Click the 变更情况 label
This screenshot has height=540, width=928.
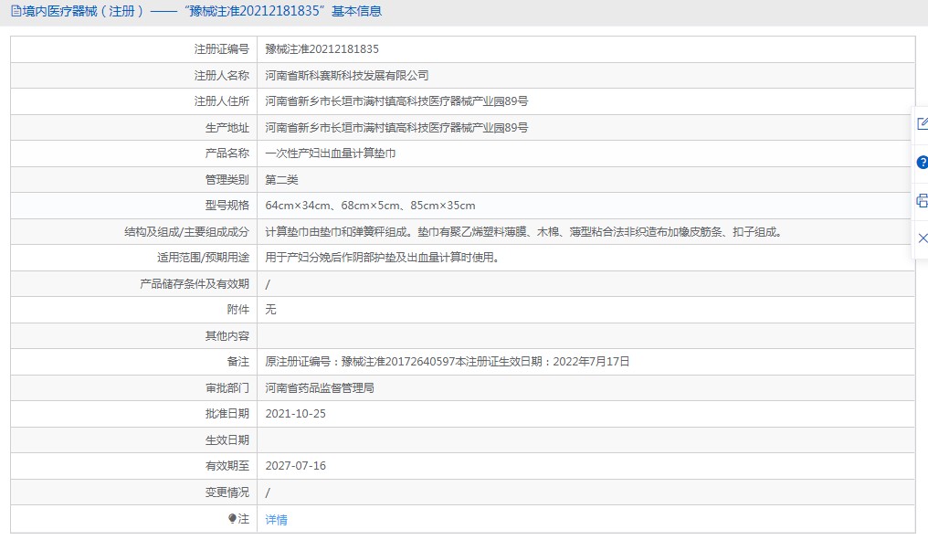click(227, 492)
